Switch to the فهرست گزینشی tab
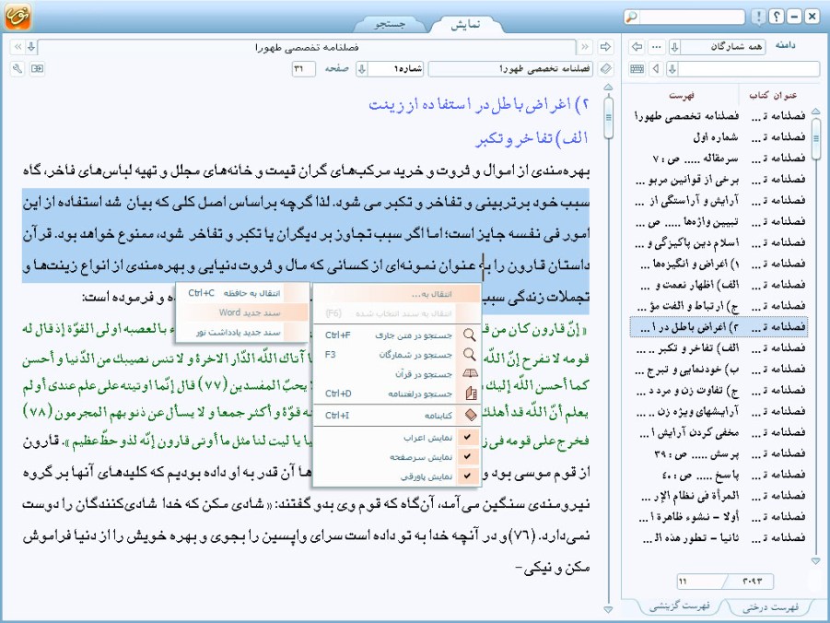 point(680,606)
